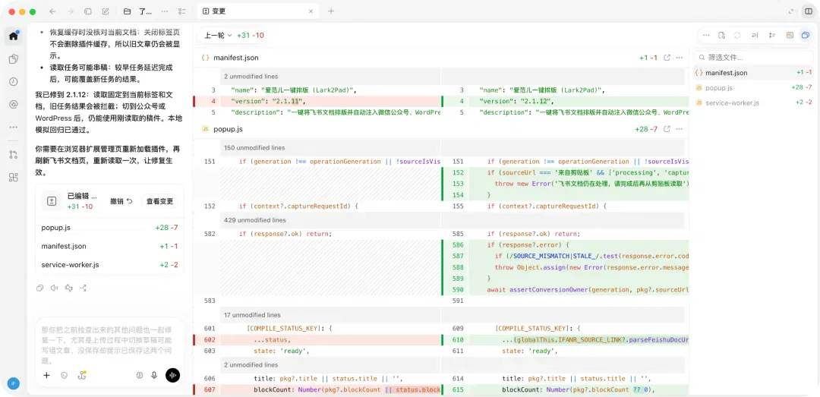The height and width of the screenshot is (397, 820).
Task: Open the home icon in left sidebar
Action: pyautogui.click(x=14, y=36)
